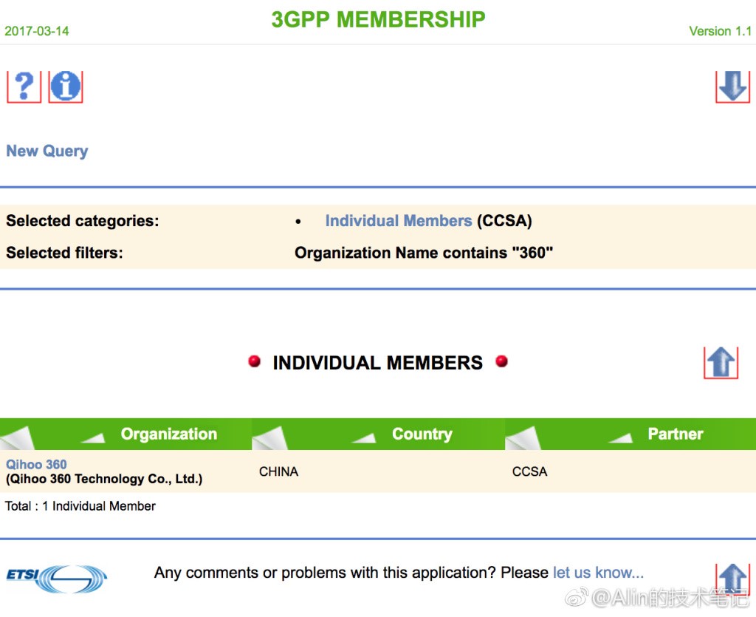Open the Qihoo 360 organization link
Screen dimensions: 756x617
pyautogui.click(x=36, y=465)
